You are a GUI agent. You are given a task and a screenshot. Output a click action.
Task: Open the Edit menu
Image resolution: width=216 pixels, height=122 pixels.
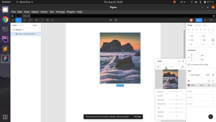20,12
